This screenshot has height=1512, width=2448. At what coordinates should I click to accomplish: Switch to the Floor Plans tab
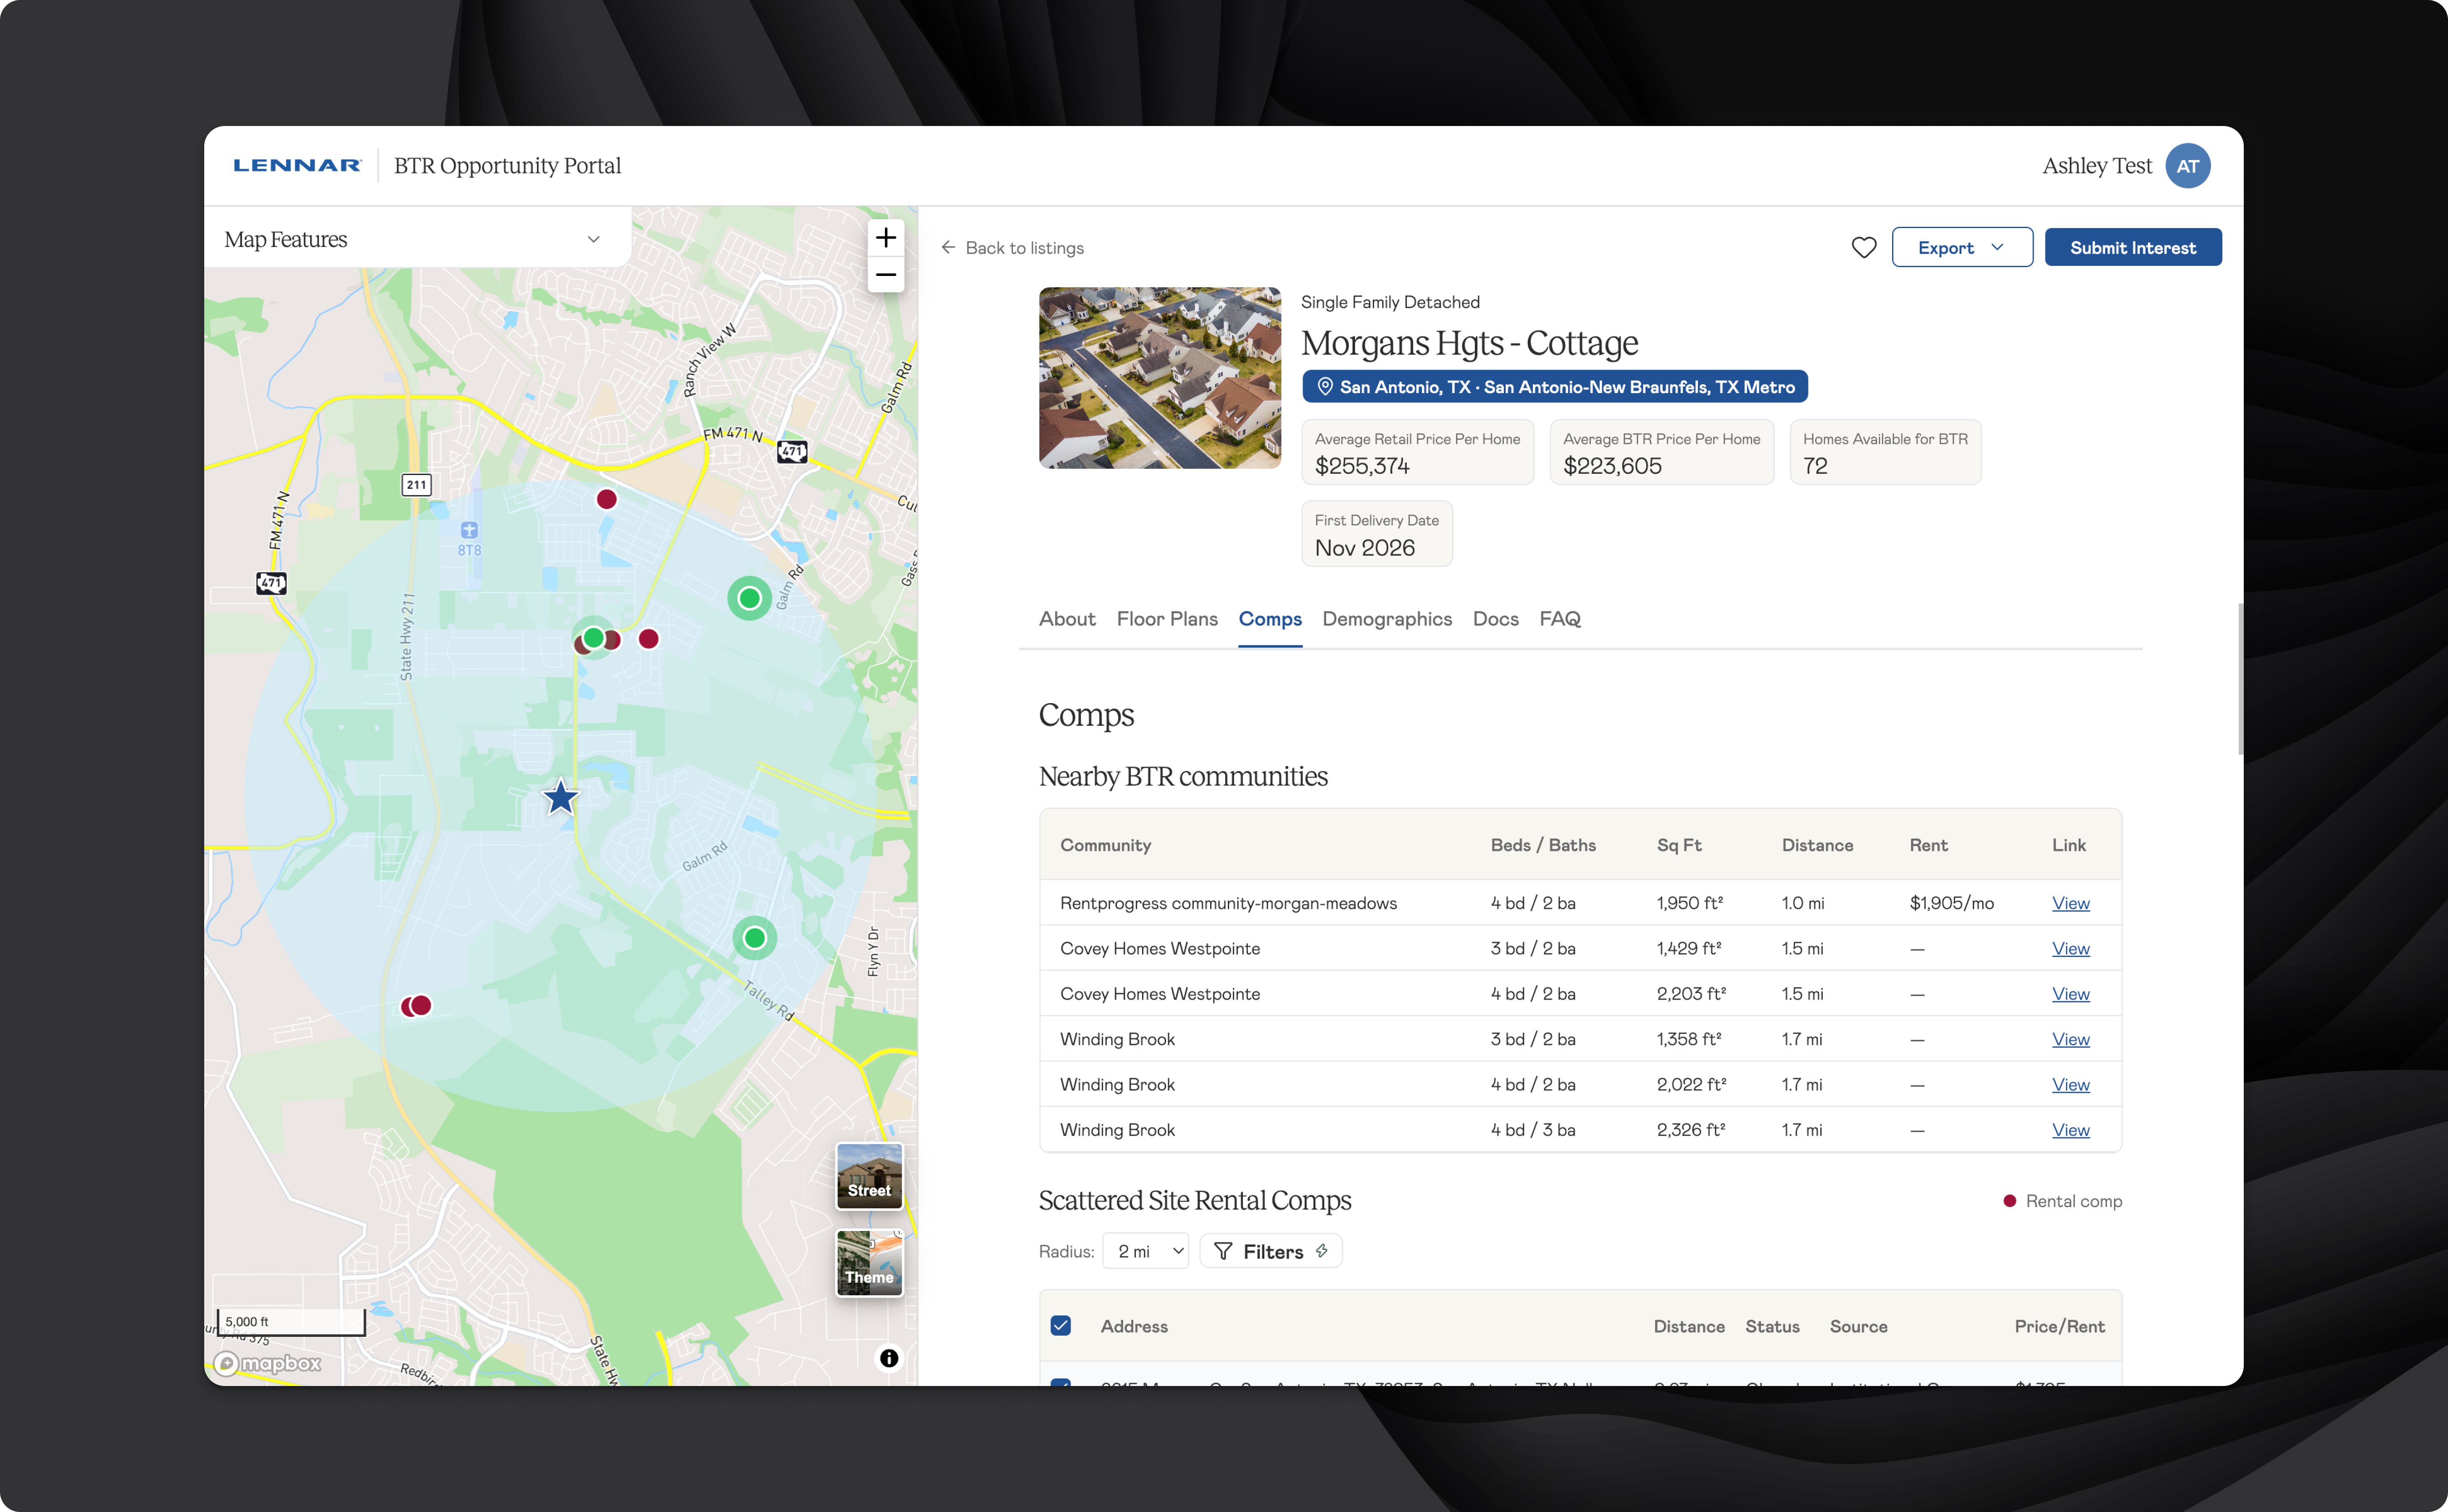coord(1166,619)
